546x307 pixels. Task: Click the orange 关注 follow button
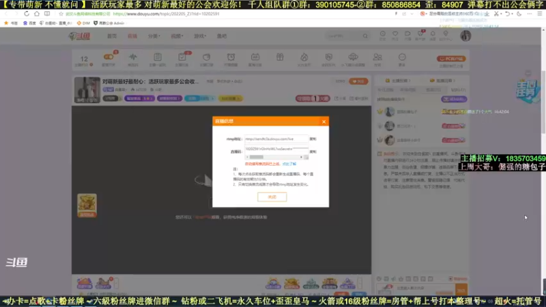click(x=358, y=81)
